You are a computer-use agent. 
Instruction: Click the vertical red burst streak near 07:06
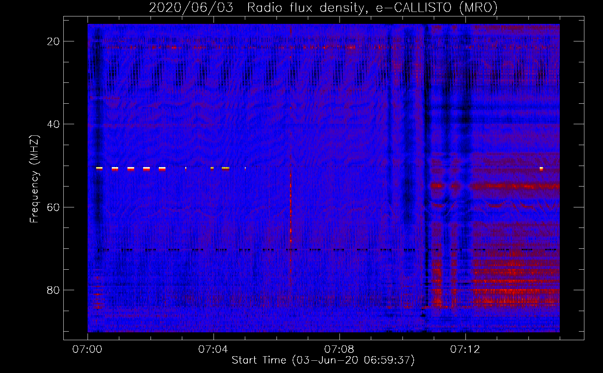(x=291, y=207)
